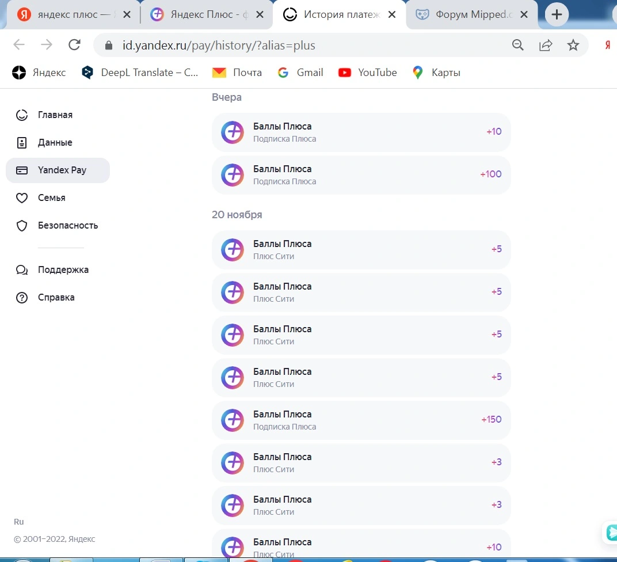Share this page via share icon
Viewport: 617px width, 562px height.
click(x=546, y=45)
